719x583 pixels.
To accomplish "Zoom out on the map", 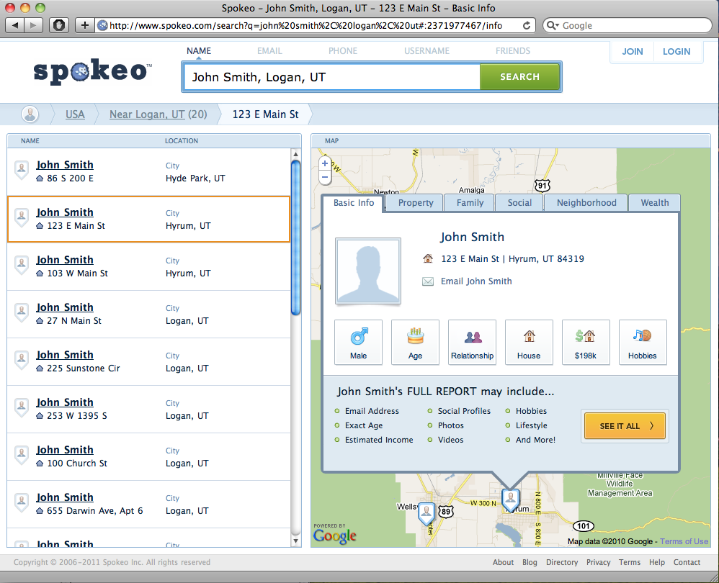I will coord(325,177).
